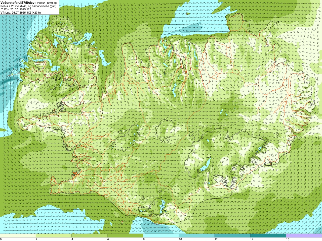The width and height of the screenshot is (322, 241).
Task: Click the 6–8 m/s dark green legend swatch
Action: (x=125, y=236)
